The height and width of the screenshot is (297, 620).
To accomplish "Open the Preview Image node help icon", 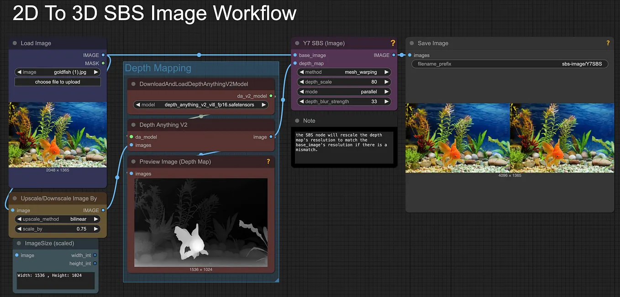I will (x=268, y=161).
